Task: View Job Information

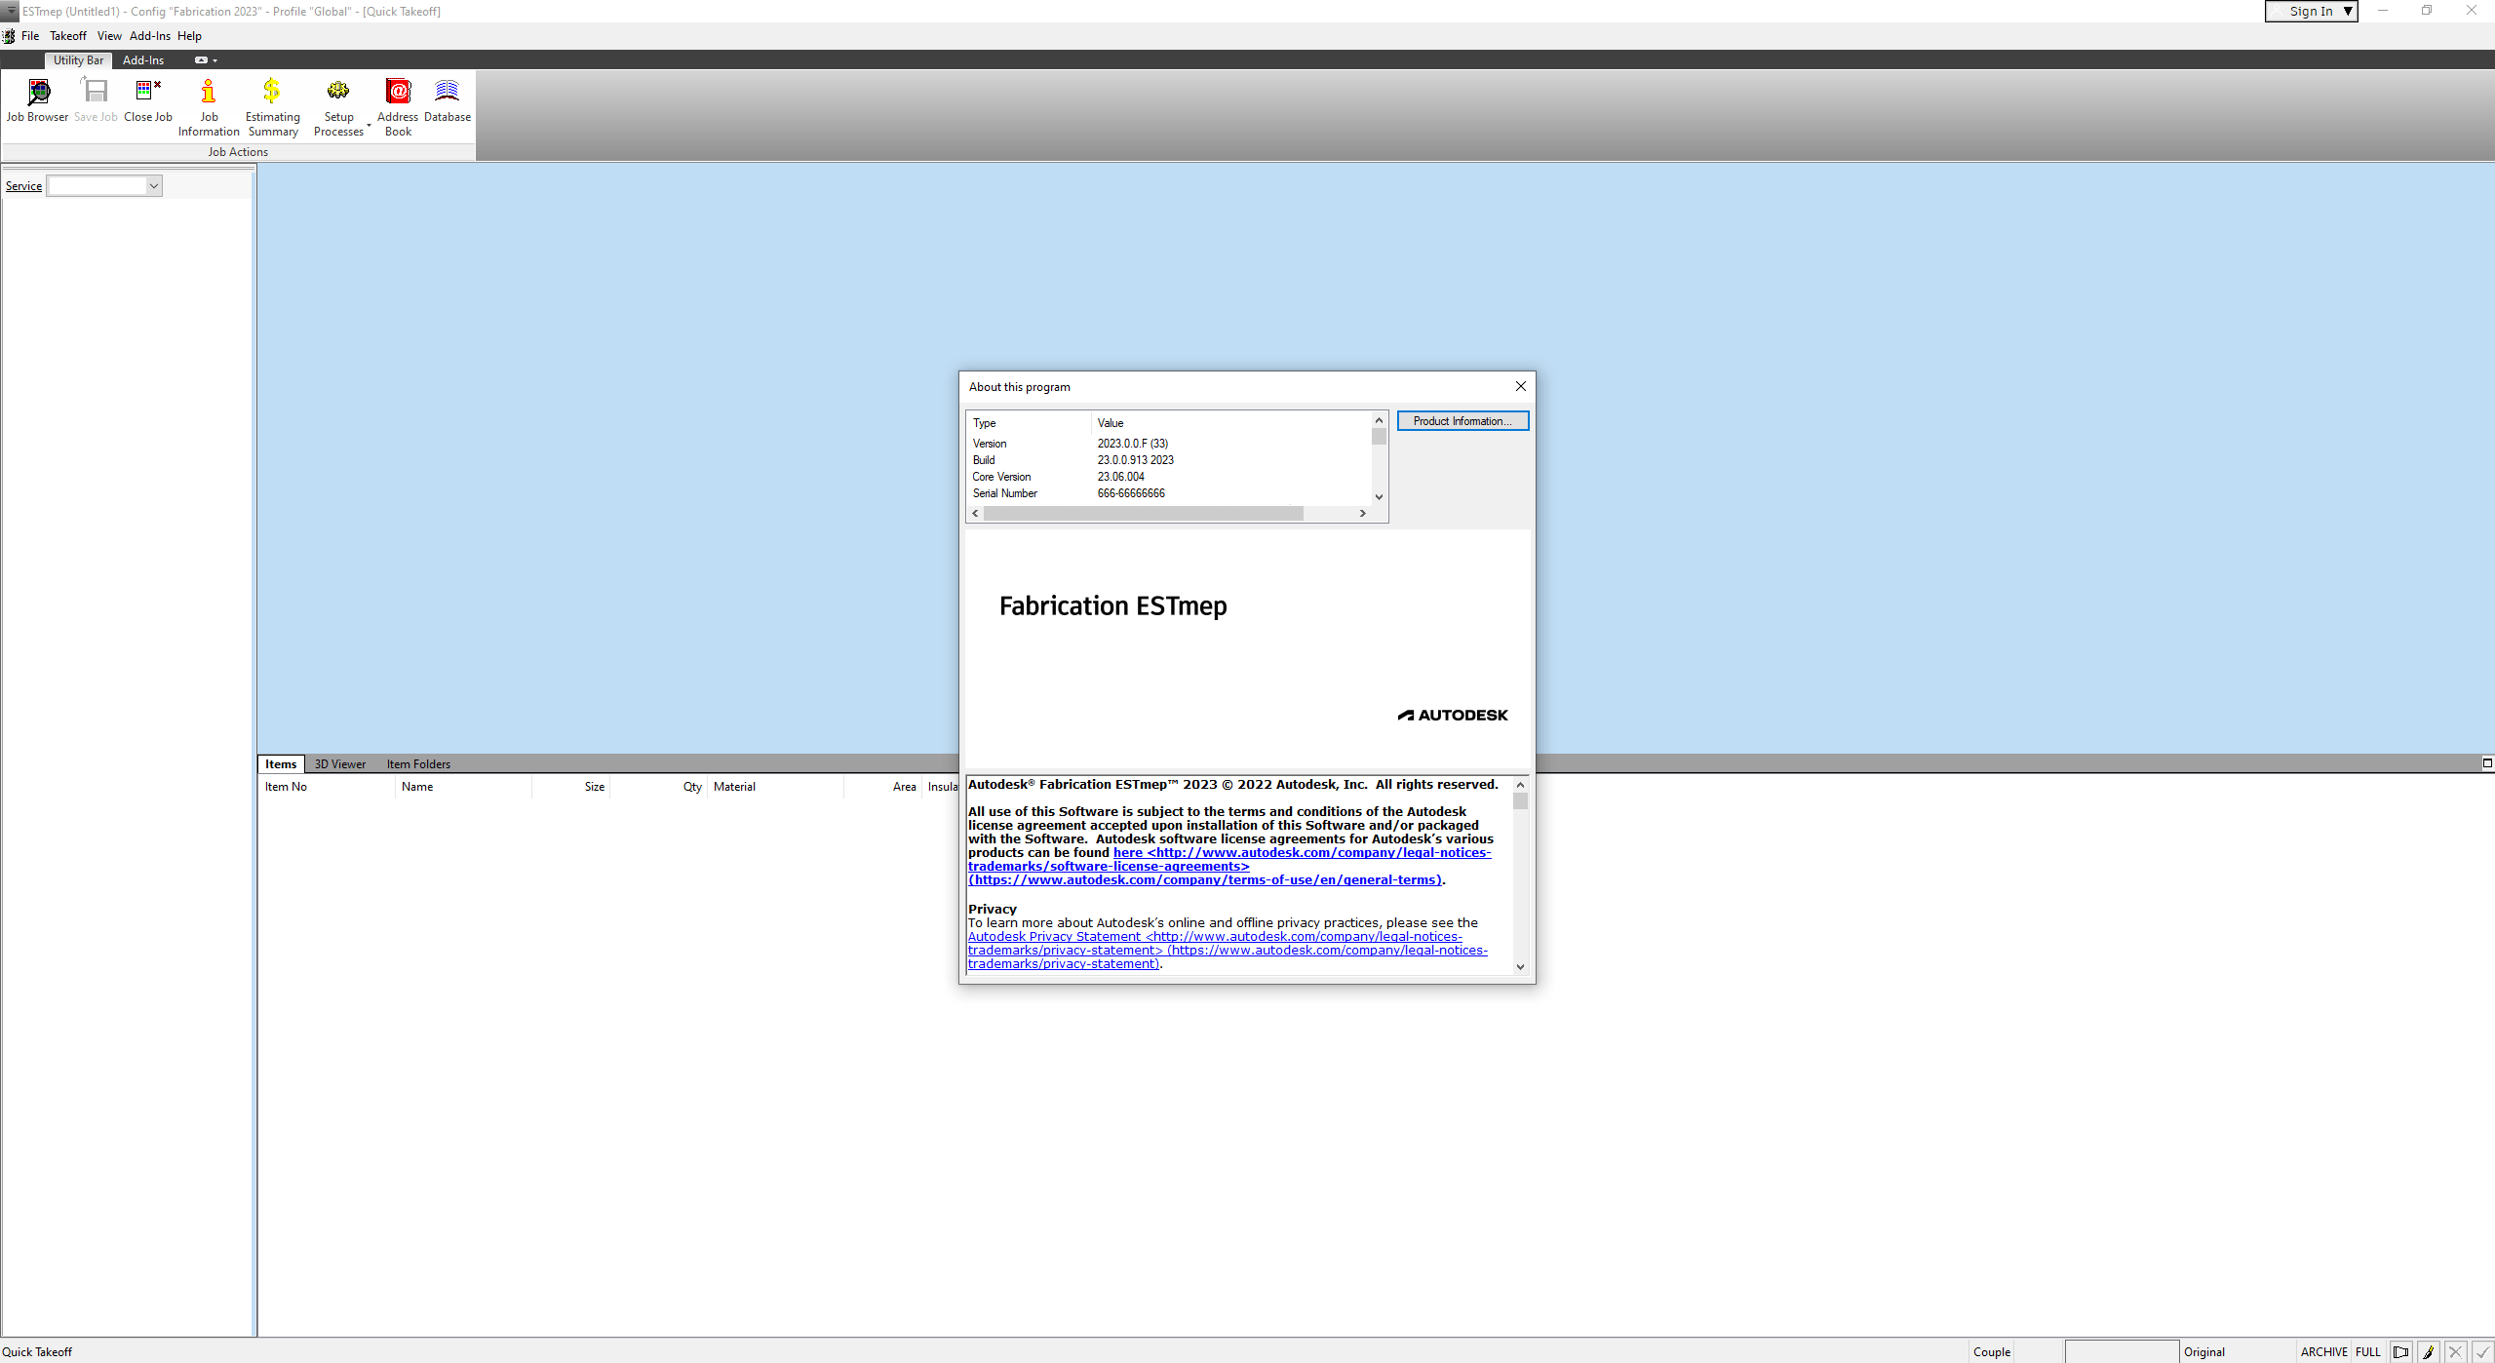Action: [x=209, y=102]
